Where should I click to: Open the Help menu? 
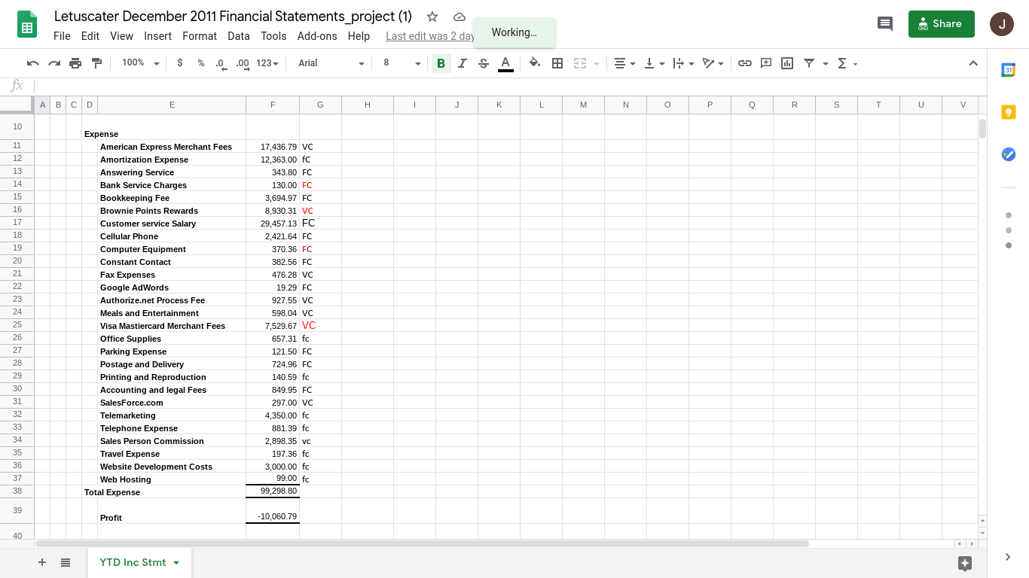pyautogui.click(x=359, y=36)
